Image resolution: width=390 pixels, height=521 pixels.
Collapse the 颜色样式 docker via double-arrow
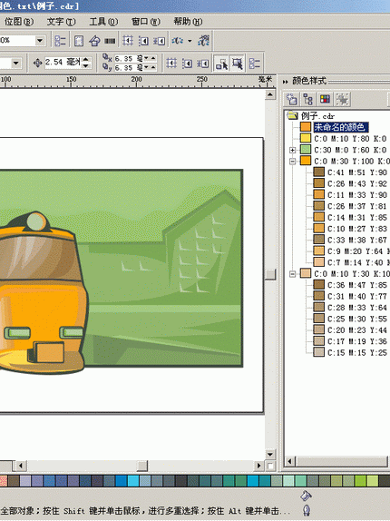285,82
